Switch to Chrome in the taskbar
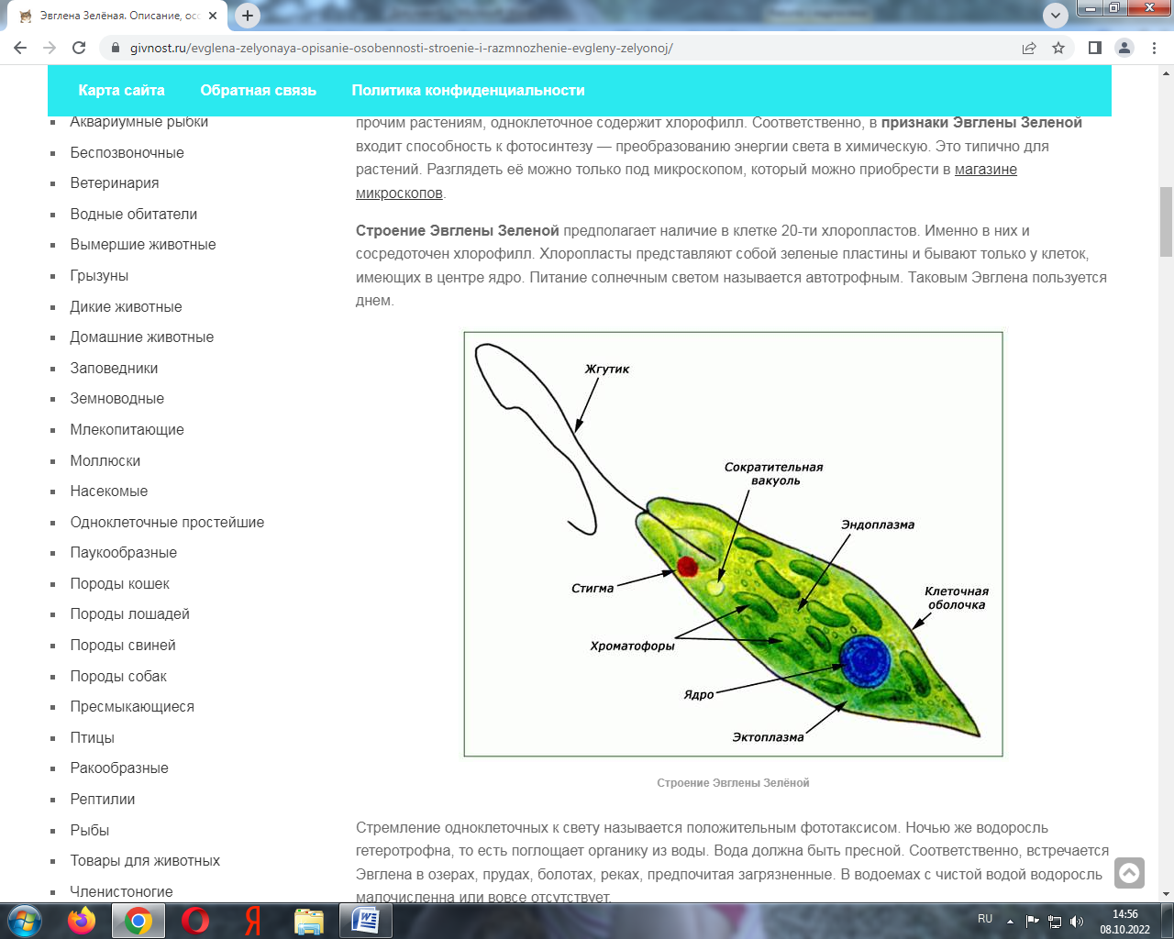 pos(138,920)
